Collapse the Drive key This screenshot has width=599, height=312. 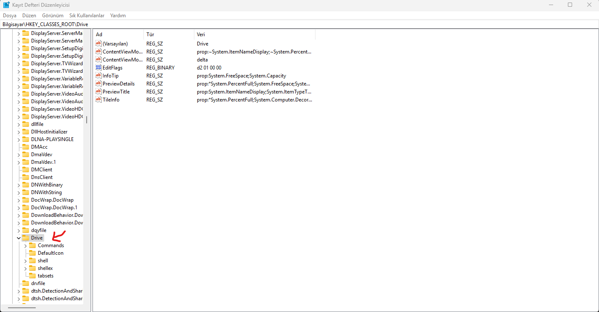click(x=19, y=238)
